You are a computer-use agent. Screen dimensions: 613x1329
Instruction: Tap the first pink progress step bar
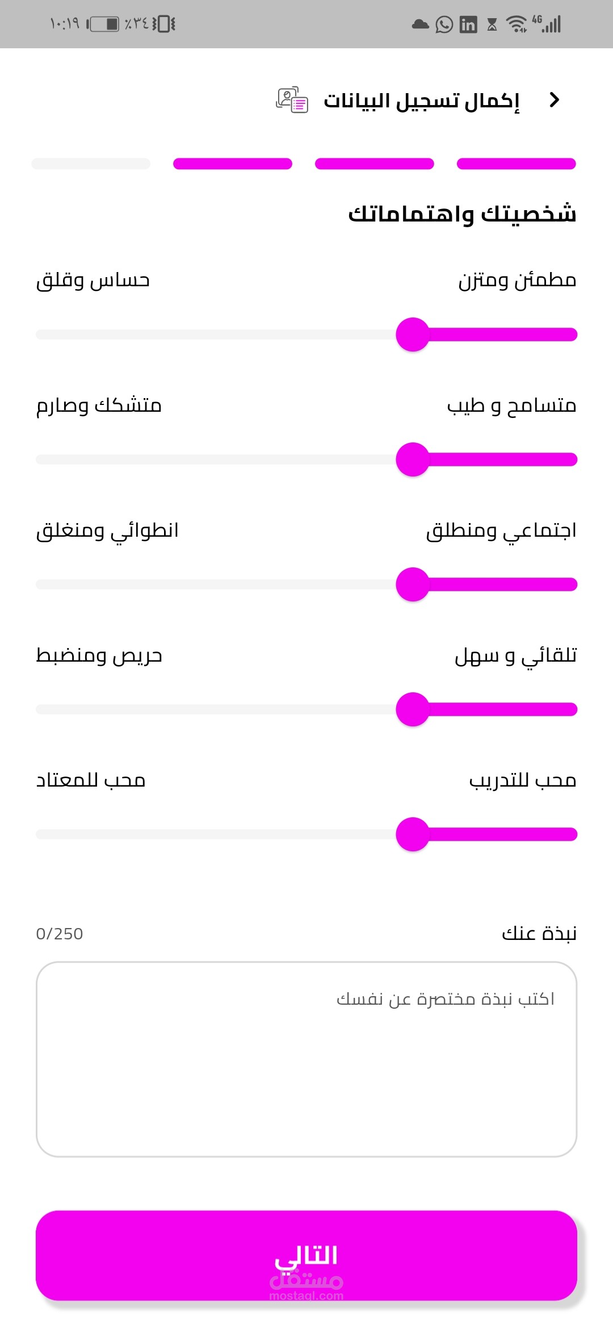(x=516, y=164)
